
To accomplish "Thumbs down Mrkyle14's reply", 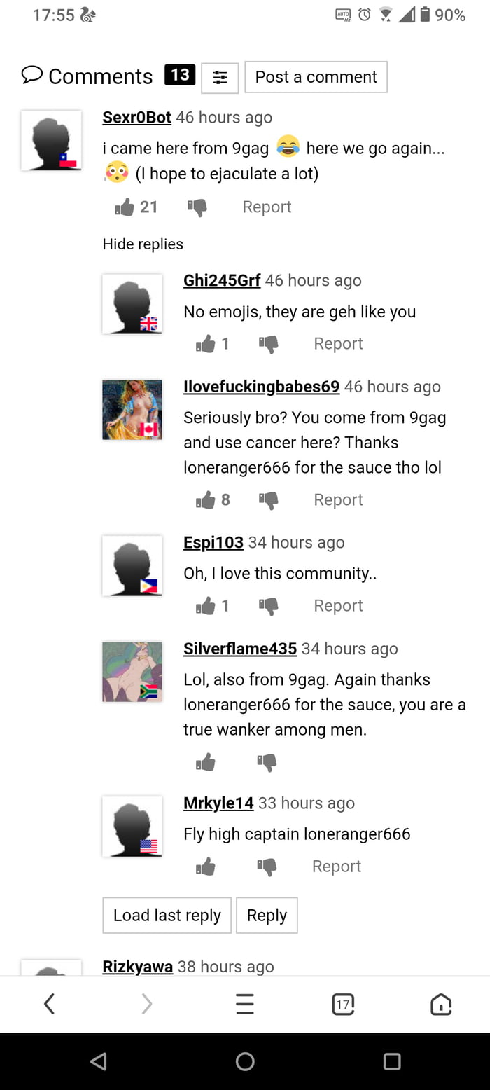I will 267,867.
